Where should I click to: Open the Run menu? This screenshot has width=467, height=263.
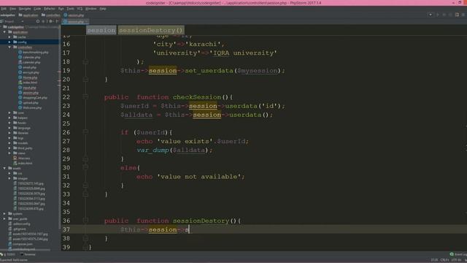coord(61,9)
